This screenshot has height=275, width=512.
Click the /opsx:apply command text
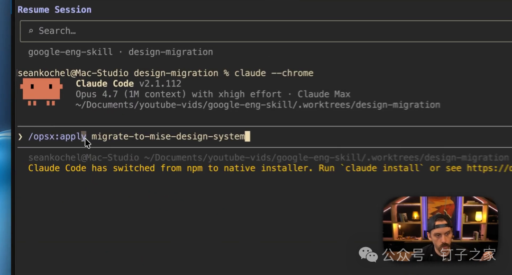57,136
